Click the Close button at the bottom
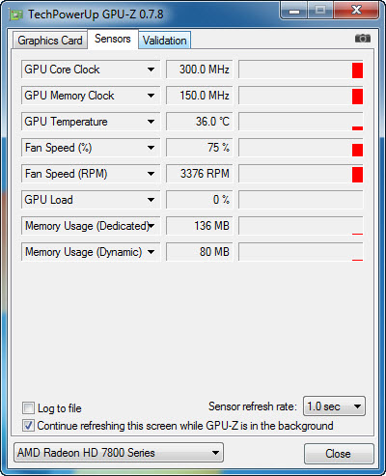Viewport: 386px width, 476px height. 339,454
